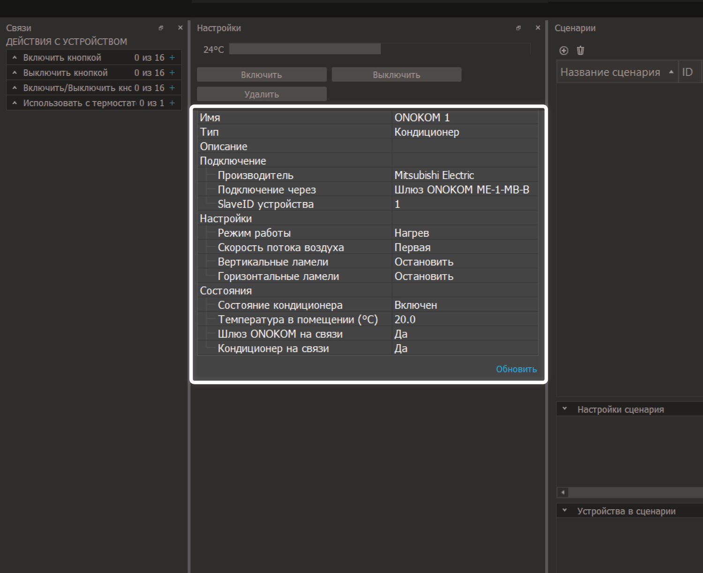Add link to 'Использовать с термостатом' action
The width and height of the screenshot is (703, 573).
tap(172, 103)
